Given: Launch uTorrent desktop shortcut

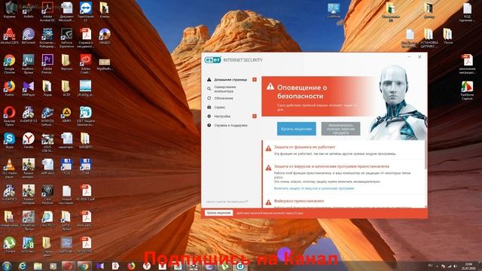Looking at the screenshot, I should pos(9,245).
